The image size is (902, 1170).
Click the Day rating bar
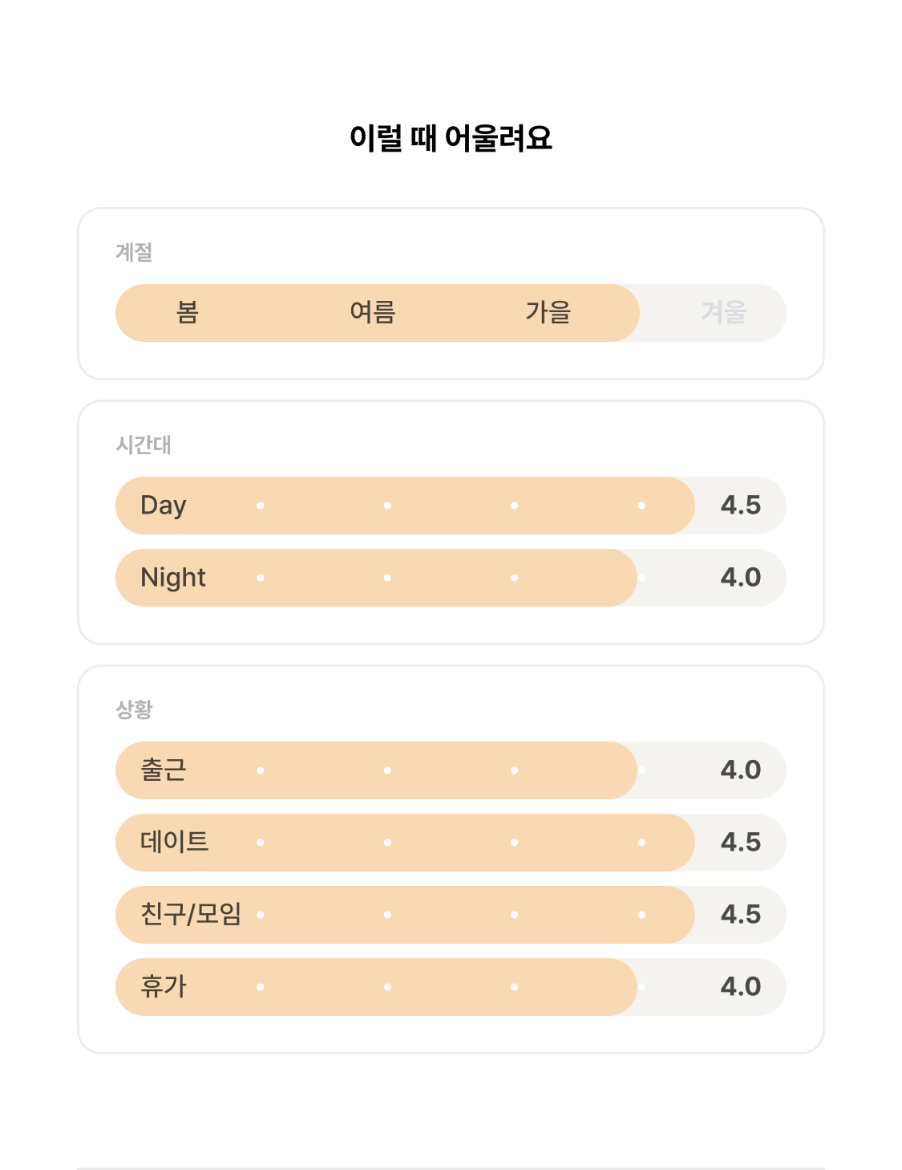tap(451, 506)
